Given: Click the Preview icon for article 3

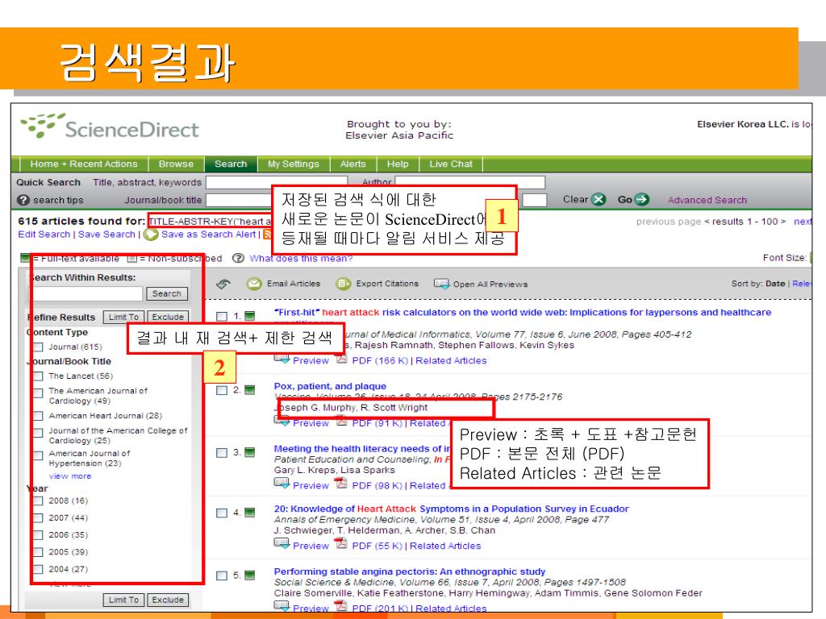Looking at the screenshot, I should tap(282, 484).
